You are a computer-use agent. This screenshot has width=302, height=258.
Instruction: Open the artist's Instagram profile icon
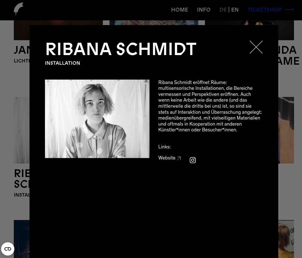(x=193, y=160)
